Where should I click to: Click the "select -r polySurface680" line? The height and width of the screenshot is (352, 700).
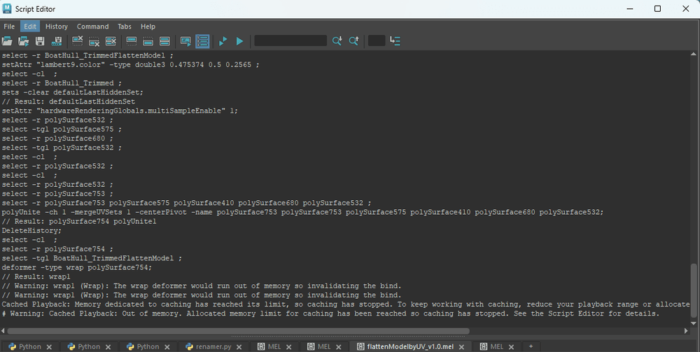click(x=57, y=139)
